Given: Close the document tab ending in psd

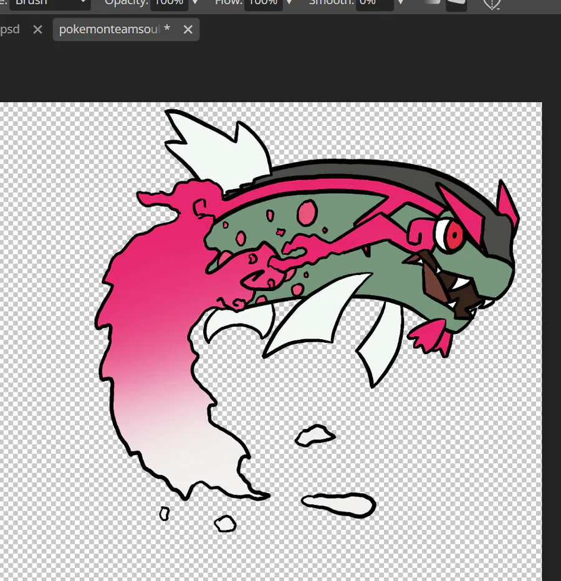Looking at the screenshot, I should (x=37, y=30).
